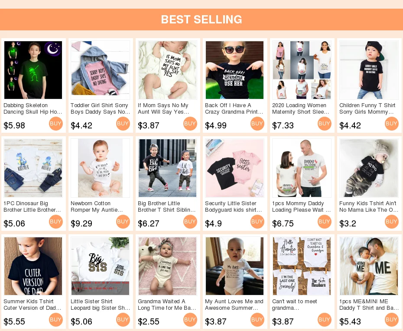Open the Cuter Version of Dad shirt photo

pyautogui.click(x=33, y=266)
